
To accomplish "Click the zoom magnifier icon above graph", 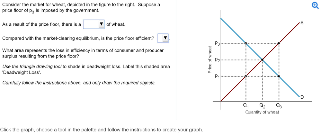I will pos(315,5).
